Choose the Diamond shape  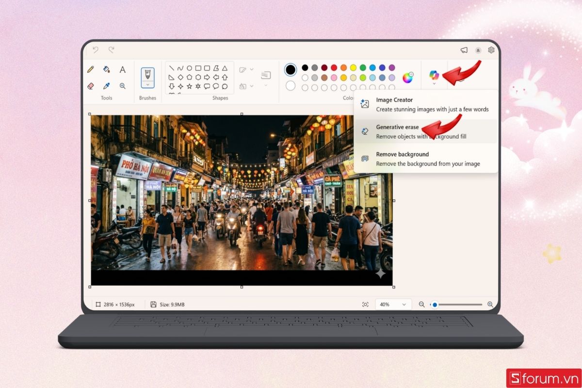(x=180, y=77)
